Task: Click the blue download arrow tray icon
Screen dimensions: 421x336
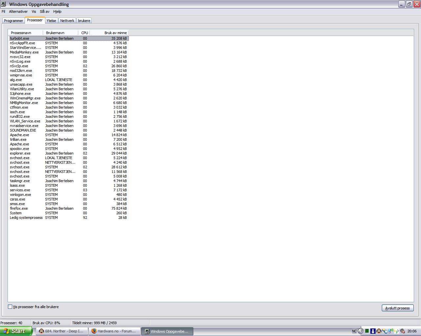Action: pyautogui.click(x=373, y=331)
